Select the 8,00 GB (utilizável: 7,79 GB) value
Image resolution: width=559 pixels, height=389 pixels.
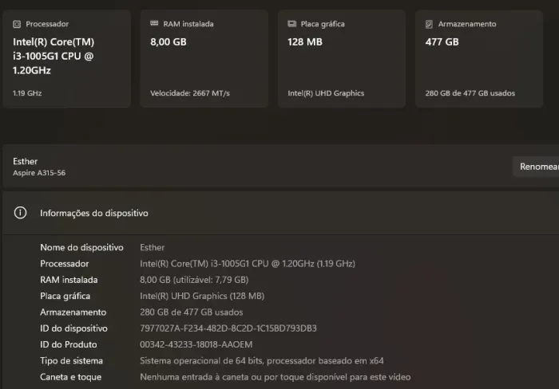[x=194, y=280]
